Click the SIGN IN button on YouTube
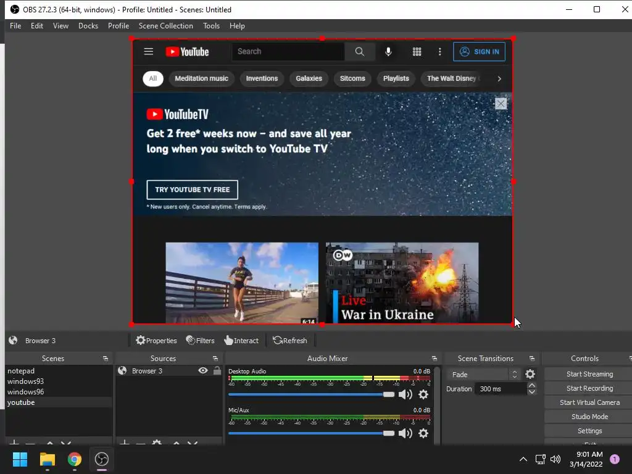This screenshot has width=632, height=474. [479, 52]
